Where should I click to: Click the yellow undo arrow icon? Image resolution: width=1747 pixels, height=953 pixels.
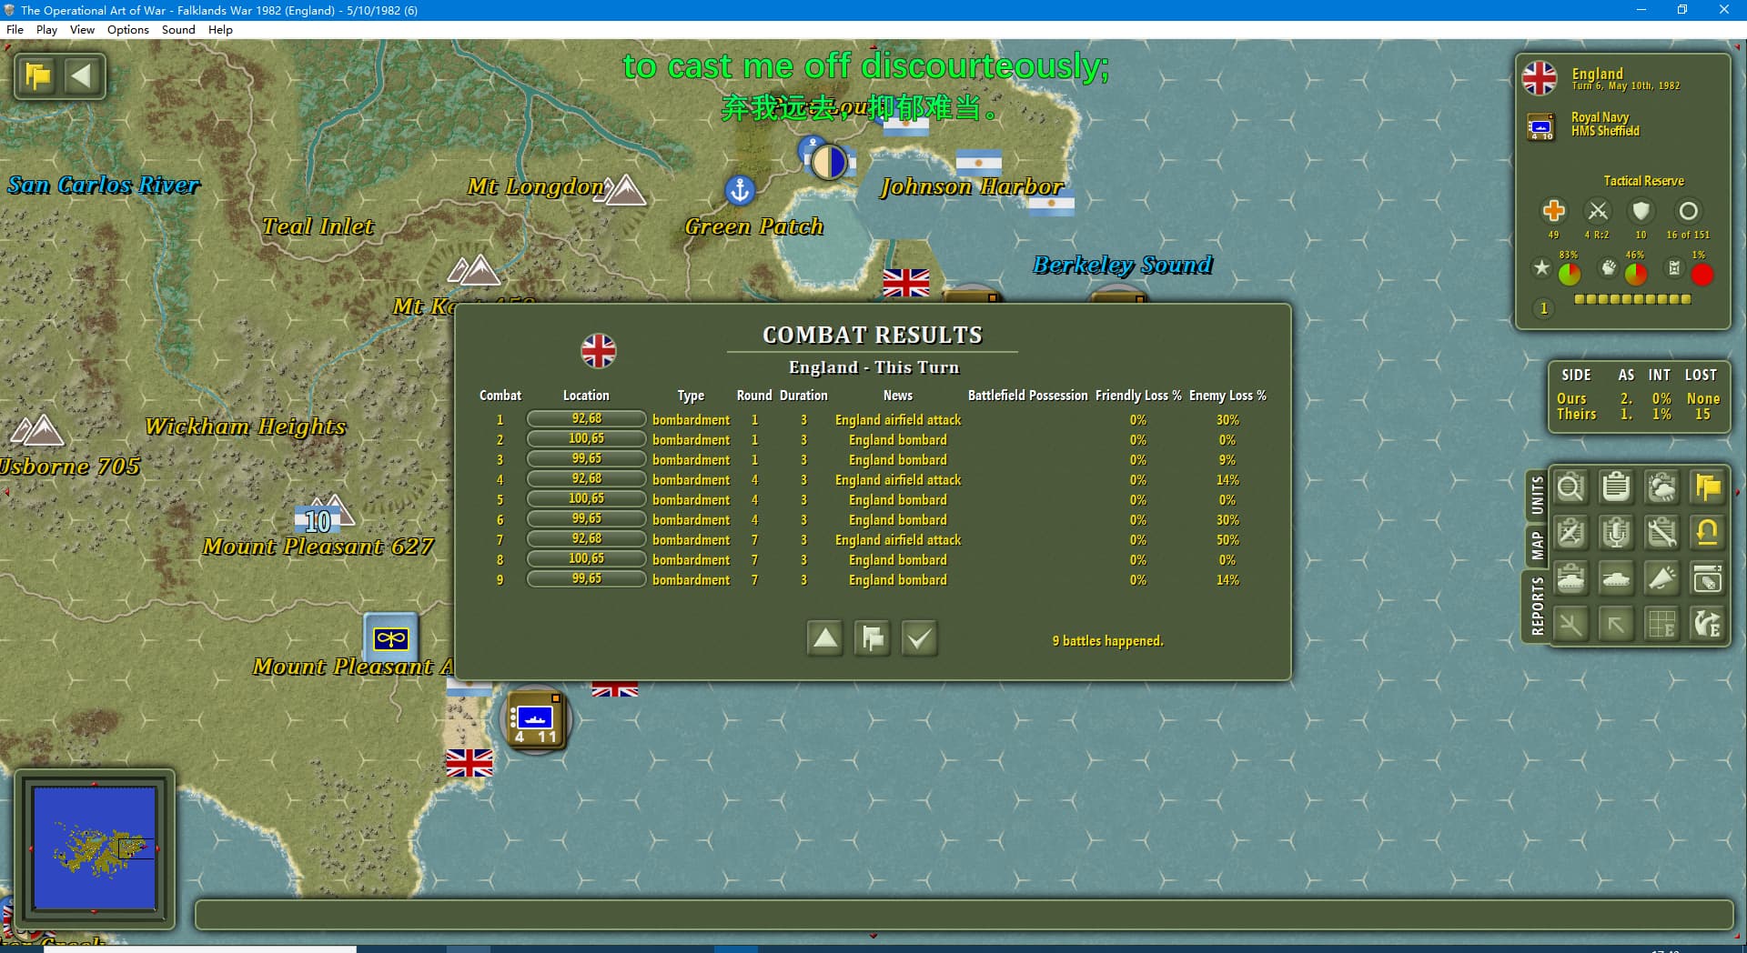pyautogui.click(x=1708, y=534)
